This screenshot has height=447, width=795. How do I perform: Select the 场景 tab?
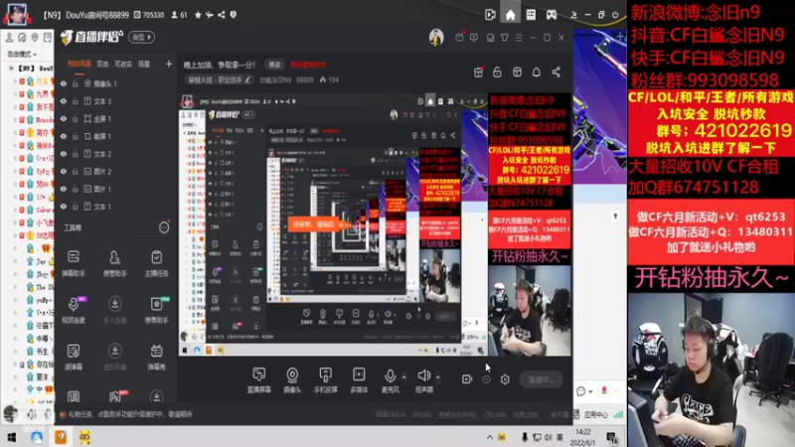pos(144,64)
